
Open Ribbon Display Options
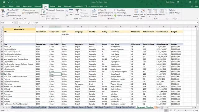coord(178,2)
